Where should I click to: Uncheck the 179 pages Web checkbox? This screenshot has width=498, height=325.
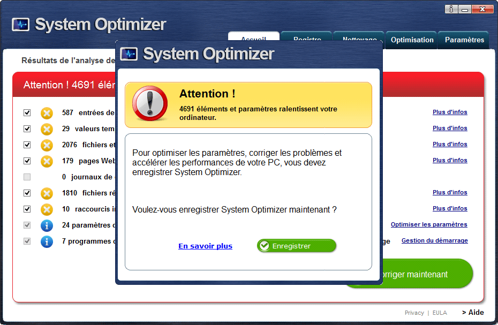(x=27, y=161)
